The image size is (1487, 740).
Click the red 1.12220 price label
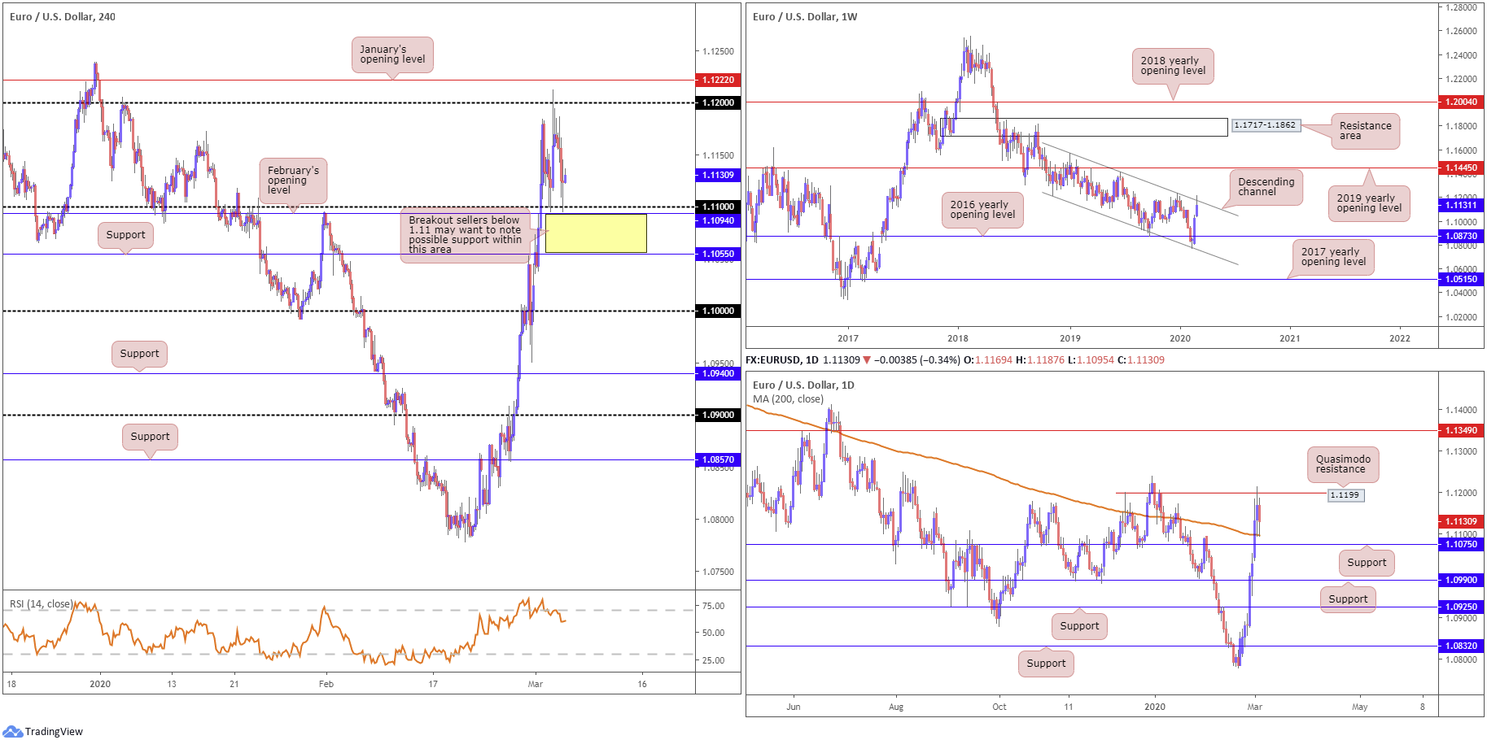pyautogui.click(x=718, y=80)
